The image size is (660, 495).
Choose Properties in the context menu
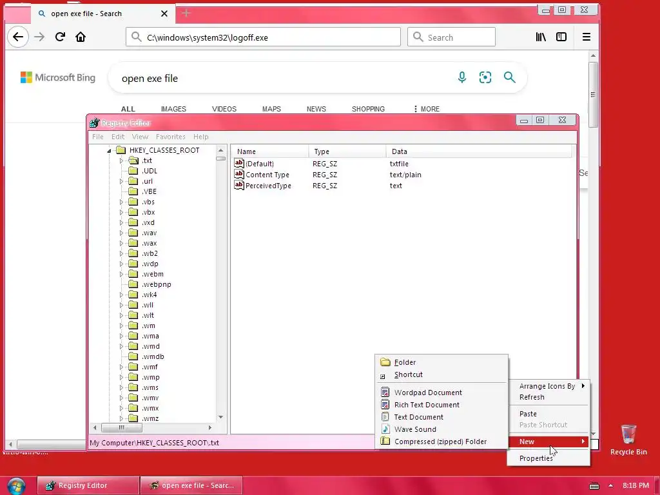pos(548,458)
